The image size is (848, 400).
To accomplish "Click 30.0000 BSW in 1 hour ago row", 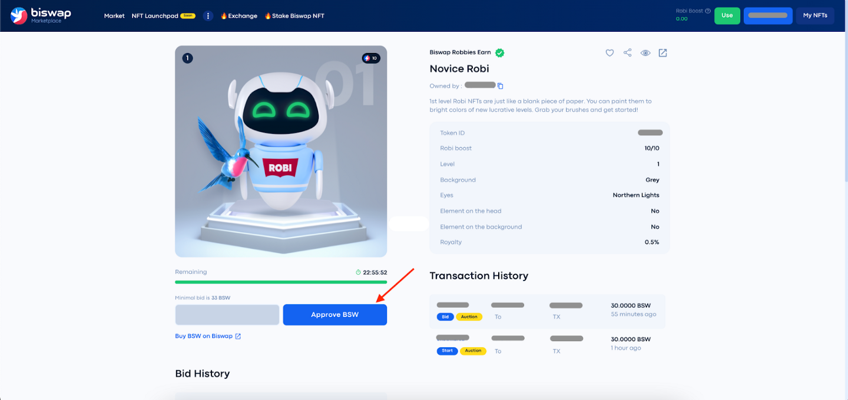I will point(631,339).
